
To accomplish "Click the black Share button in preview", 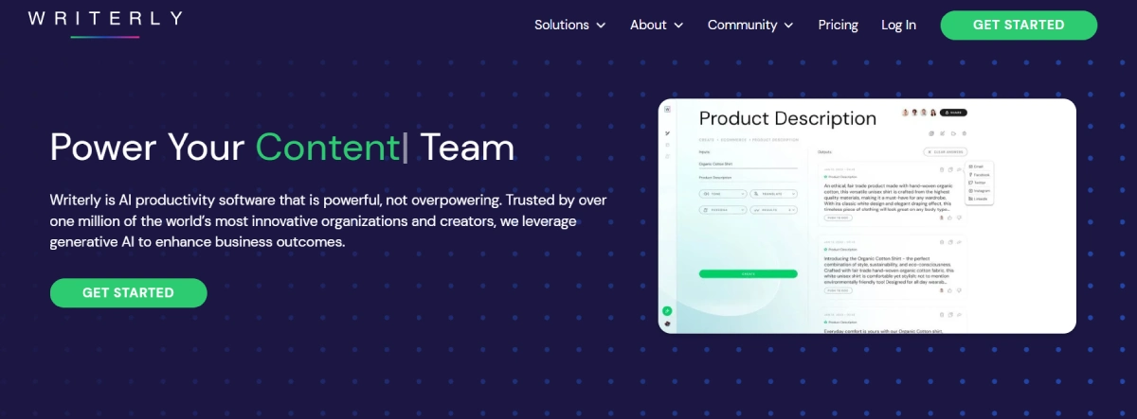I will (954, 113).
